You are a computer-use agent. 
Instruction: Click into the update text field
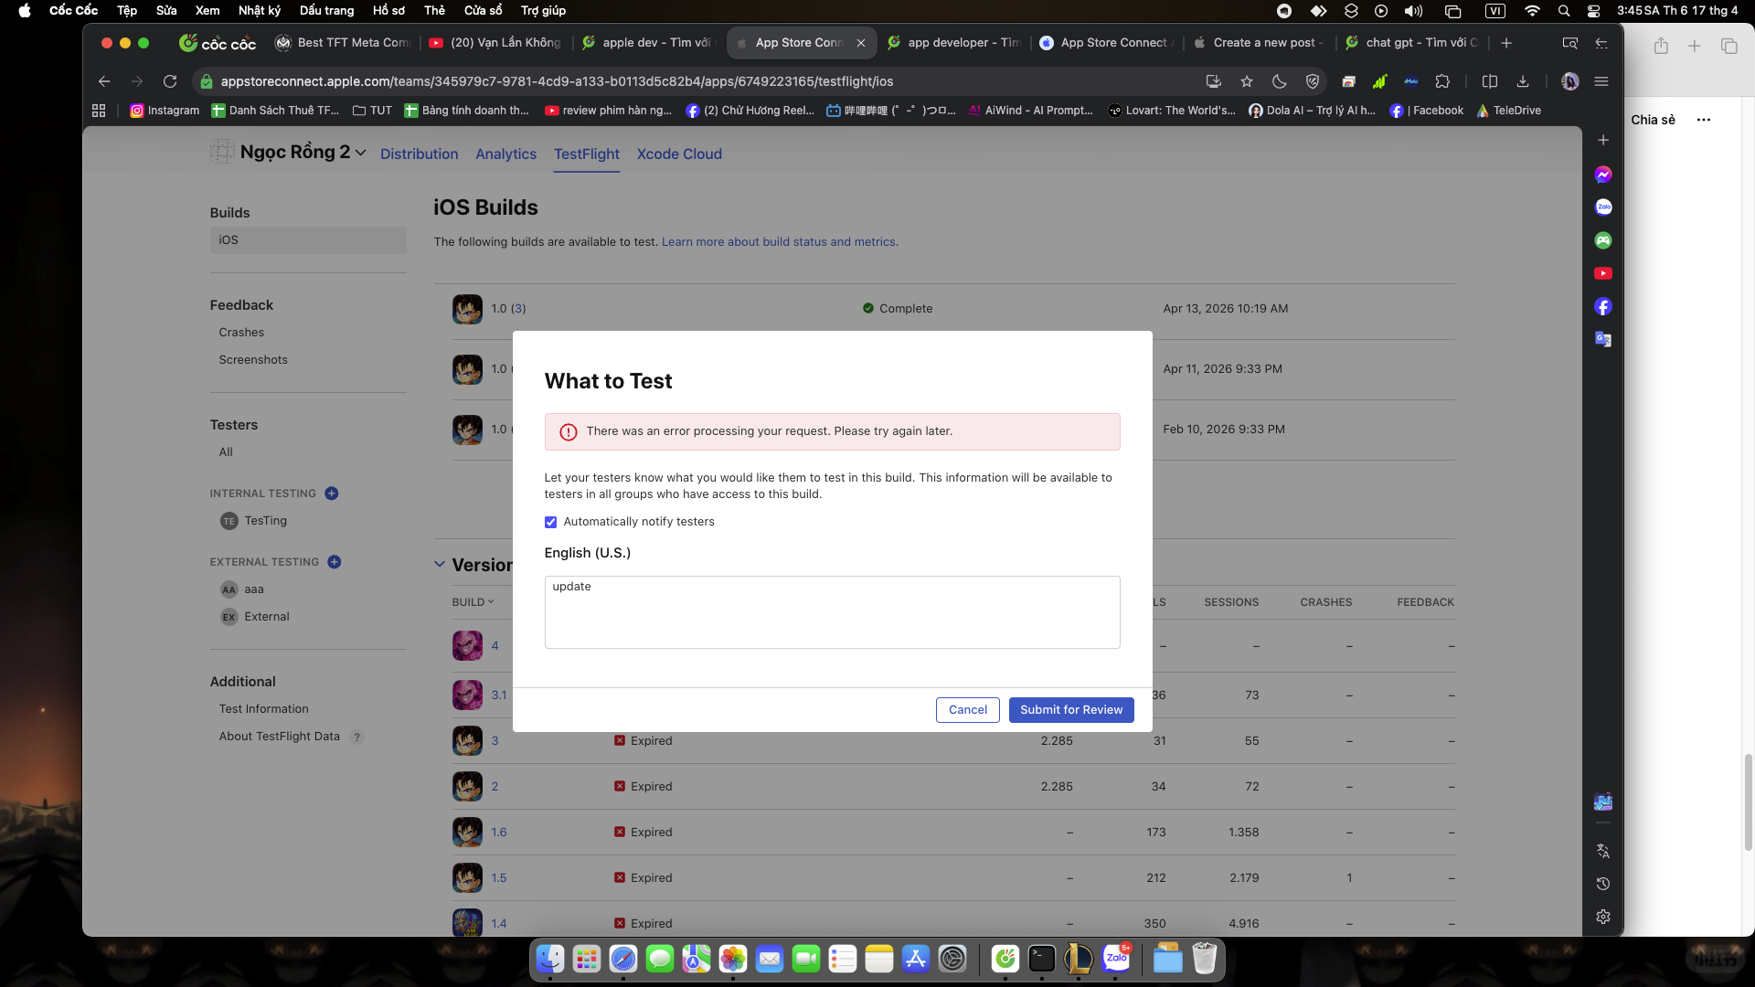832,612
